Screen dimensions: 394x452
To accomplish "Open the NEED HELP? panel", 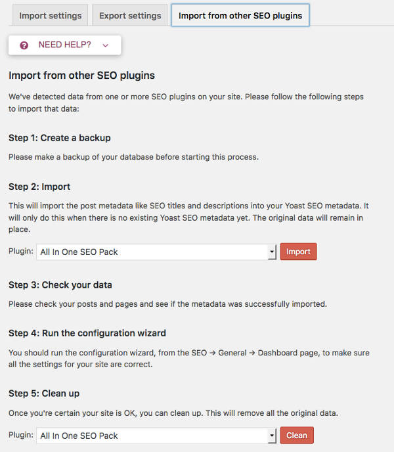I will pos(64,45).
